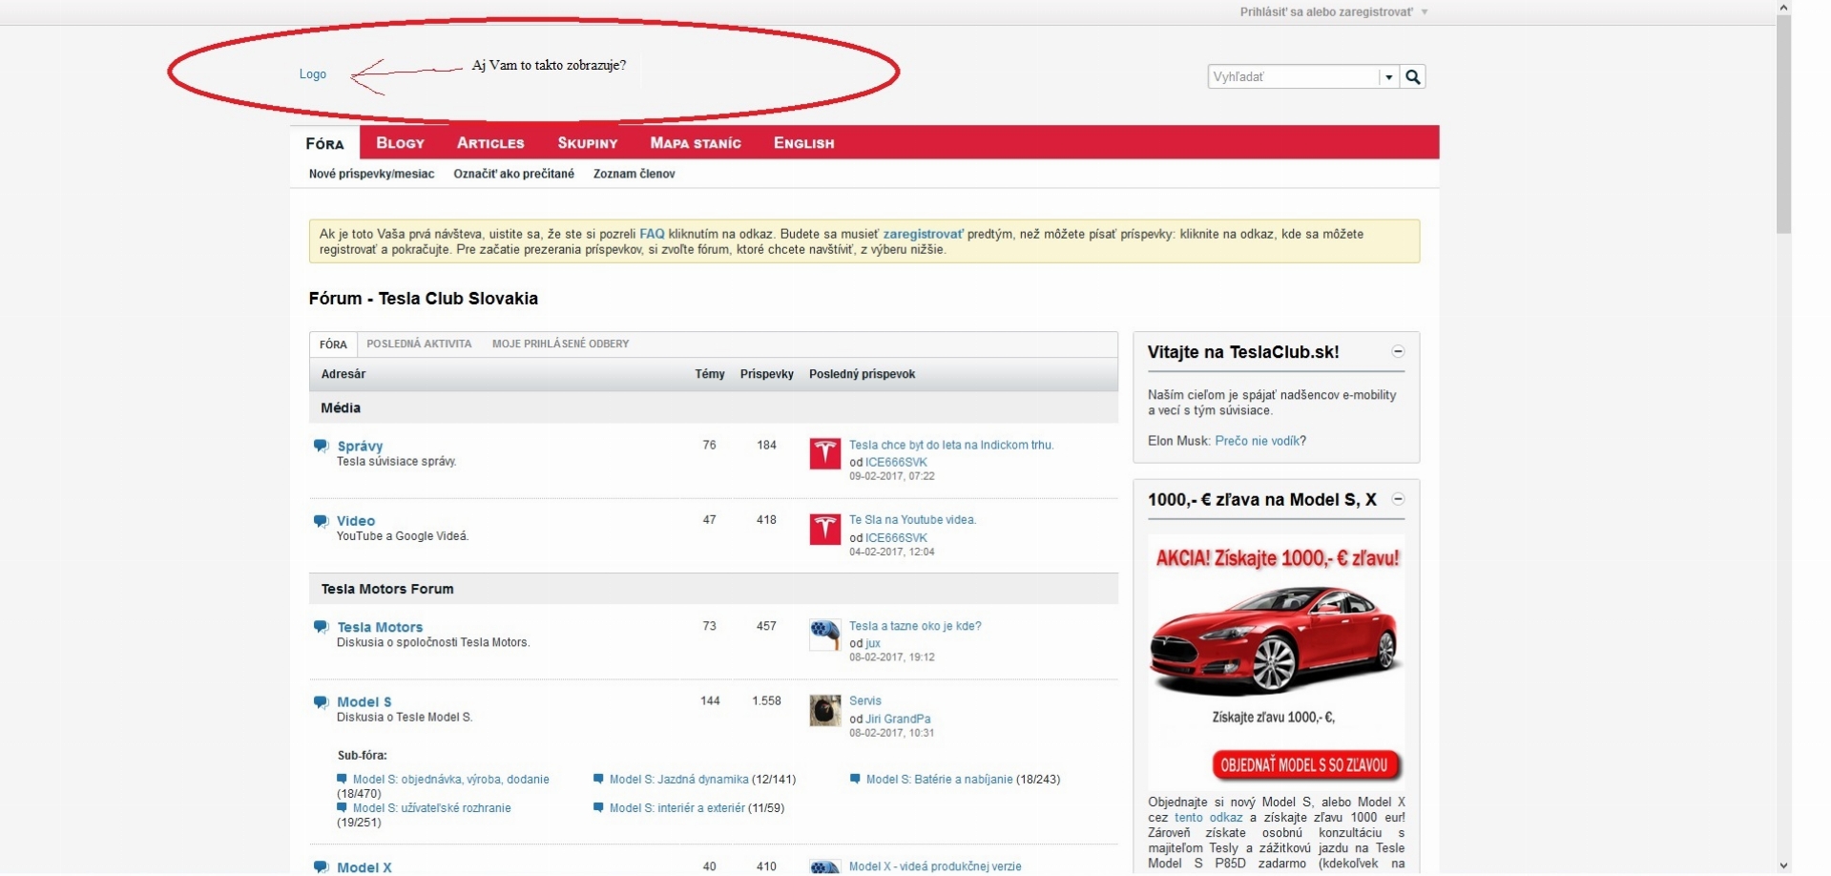Open the Moje prihlásené odbery tab
The height and width of the screenshot is (876, 1831).
pyautogui.click(x=560, y=344)
